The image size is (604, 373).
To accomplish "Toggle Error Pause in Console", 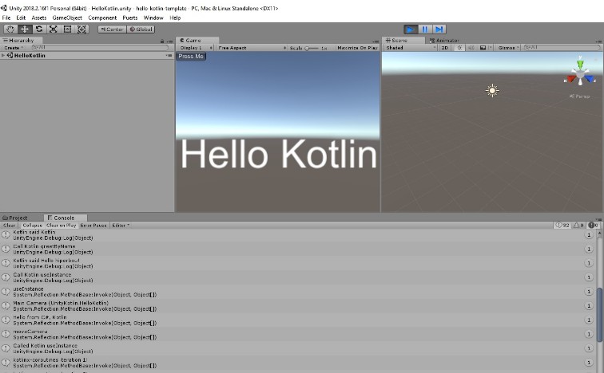I will click(93, 226).
